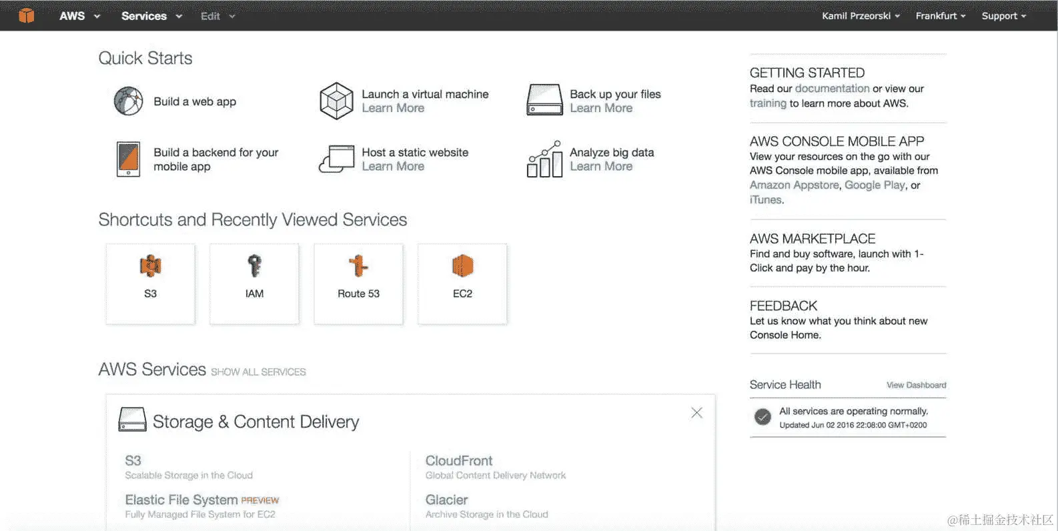Open the S3 Scalable Storage service link
Screen dimensions: 1058x531
(x=133, y=460)
